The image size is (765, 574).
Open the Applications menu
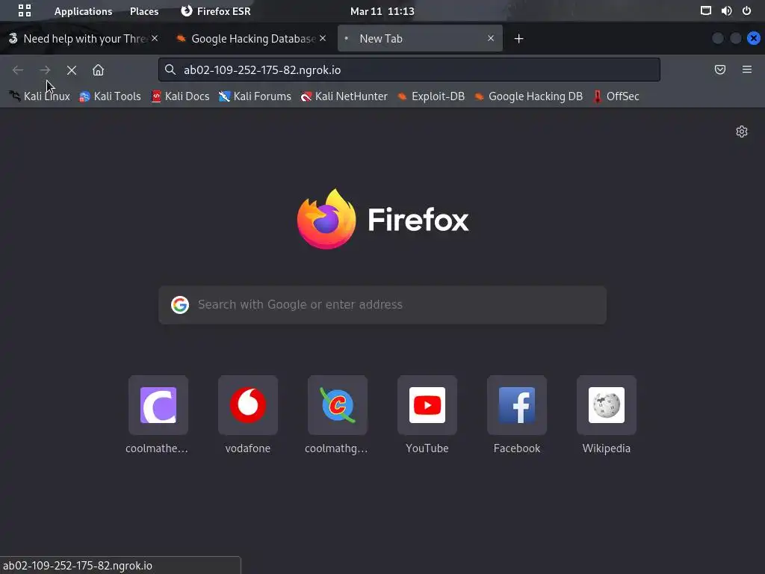[x=83, y=11]
